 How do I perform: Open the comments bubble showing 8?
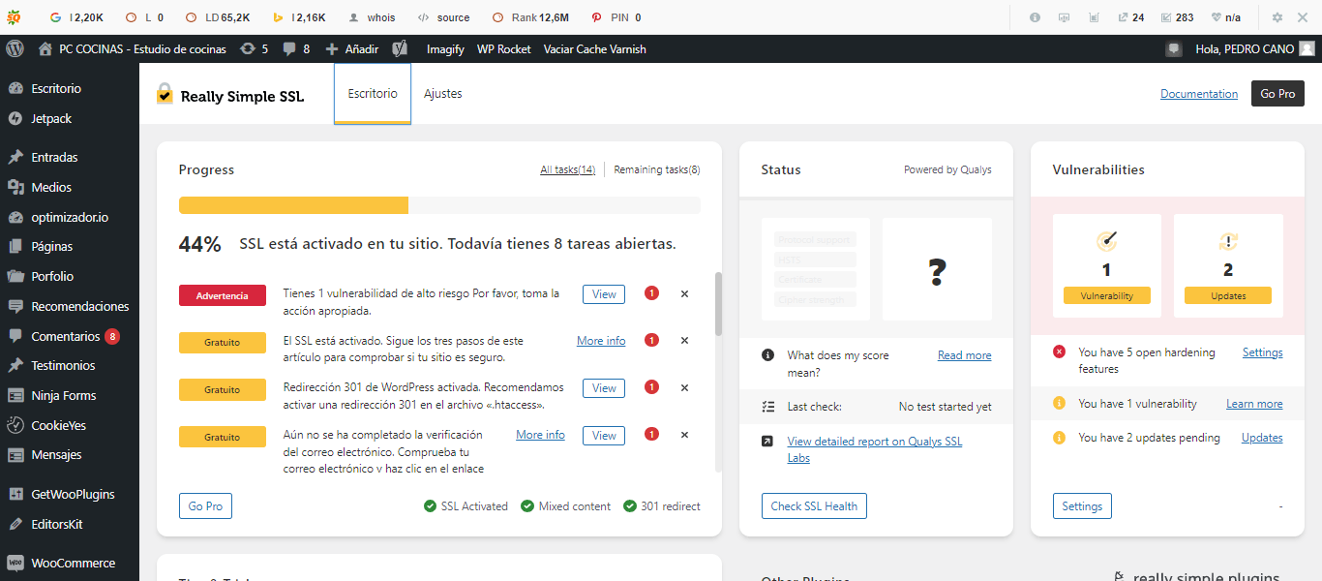click(x=296, y=48)
